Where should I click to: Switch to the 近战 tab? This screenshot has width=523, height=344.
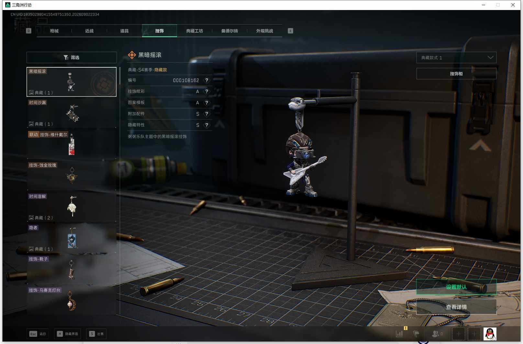[x=89, y=31]
